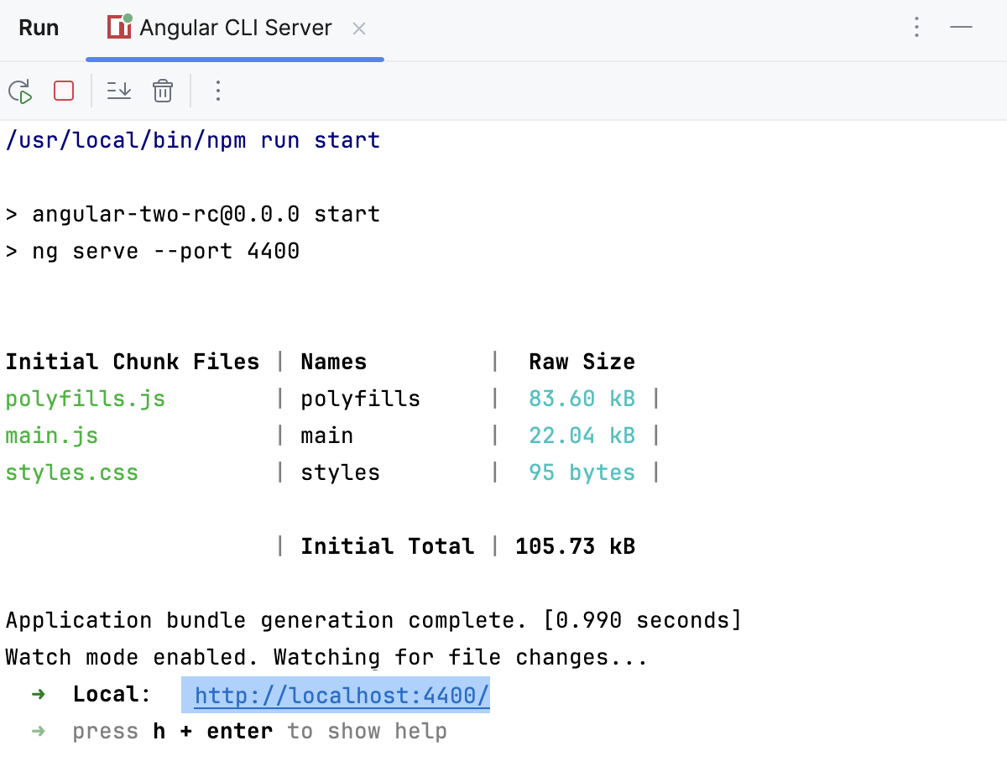The height and width of the screenshot is (772, 1007).
Task: Click the polyfills.js file name
Action: [85, 399]
